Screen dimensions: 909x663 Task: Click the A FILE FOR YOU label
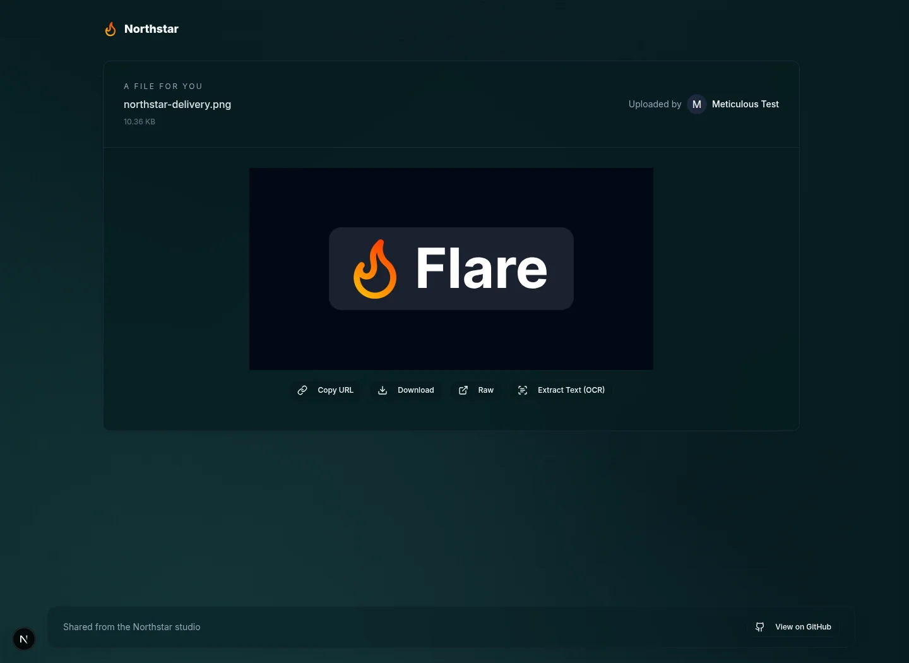point(163,87)
